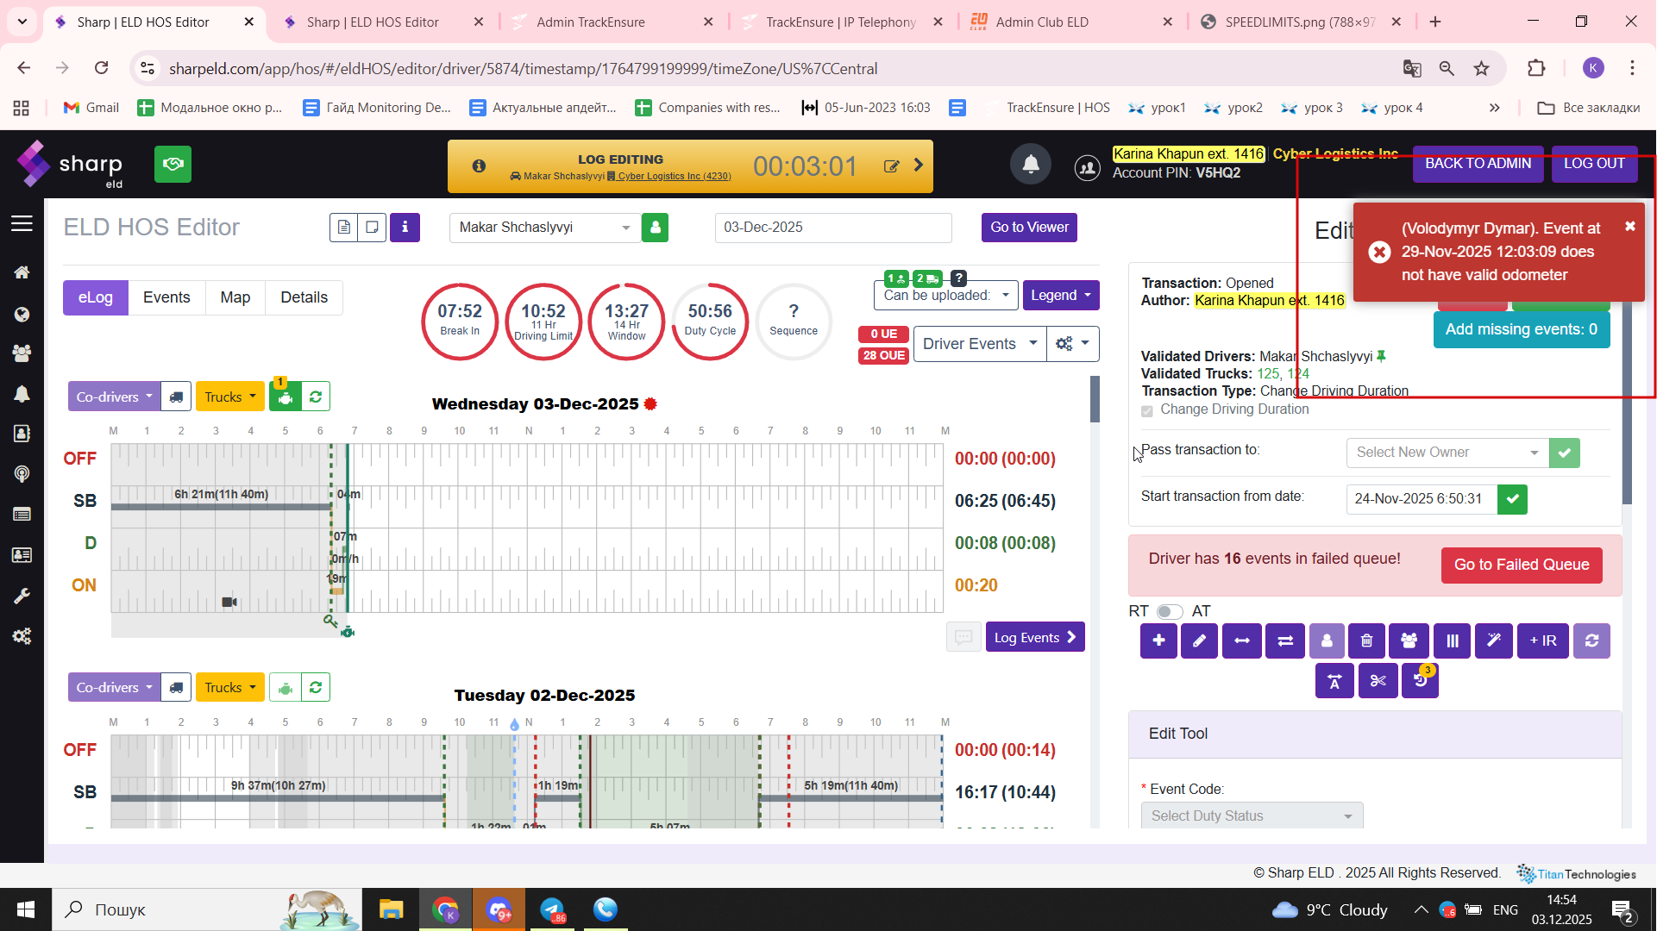Expand the Select New Owner dropdown
Viewport: 1657px width, 931px height.
1447,453
